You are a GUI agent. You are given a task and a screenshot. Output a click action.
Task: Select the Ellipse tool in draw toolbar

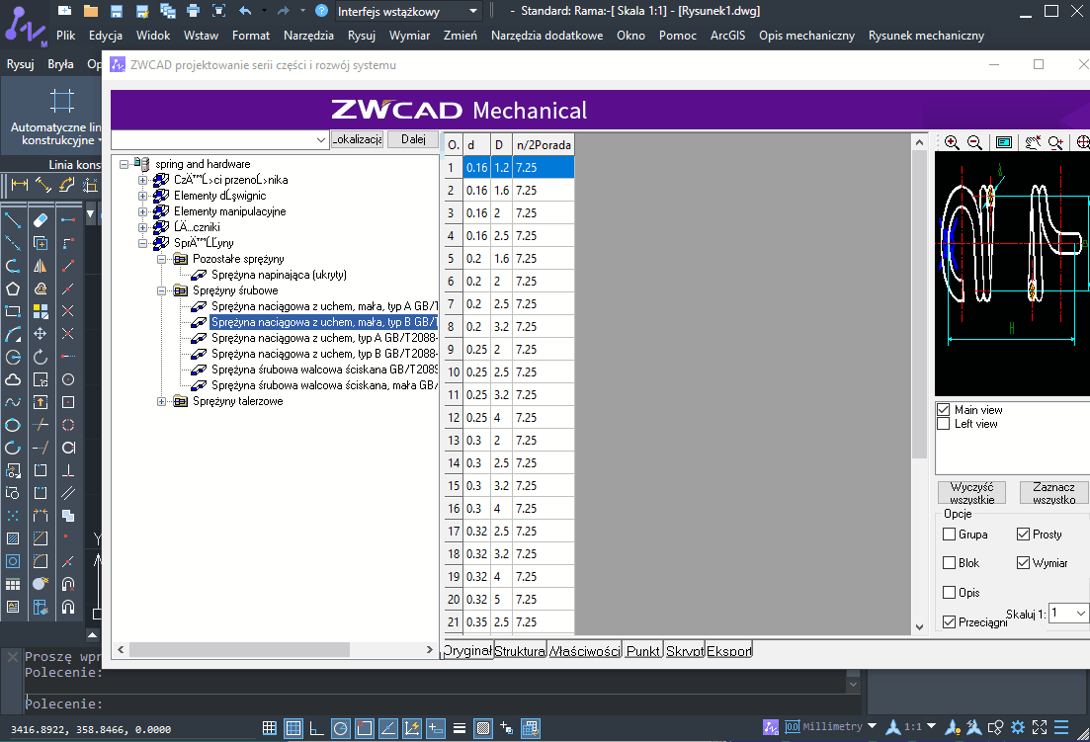pos(13,425)
